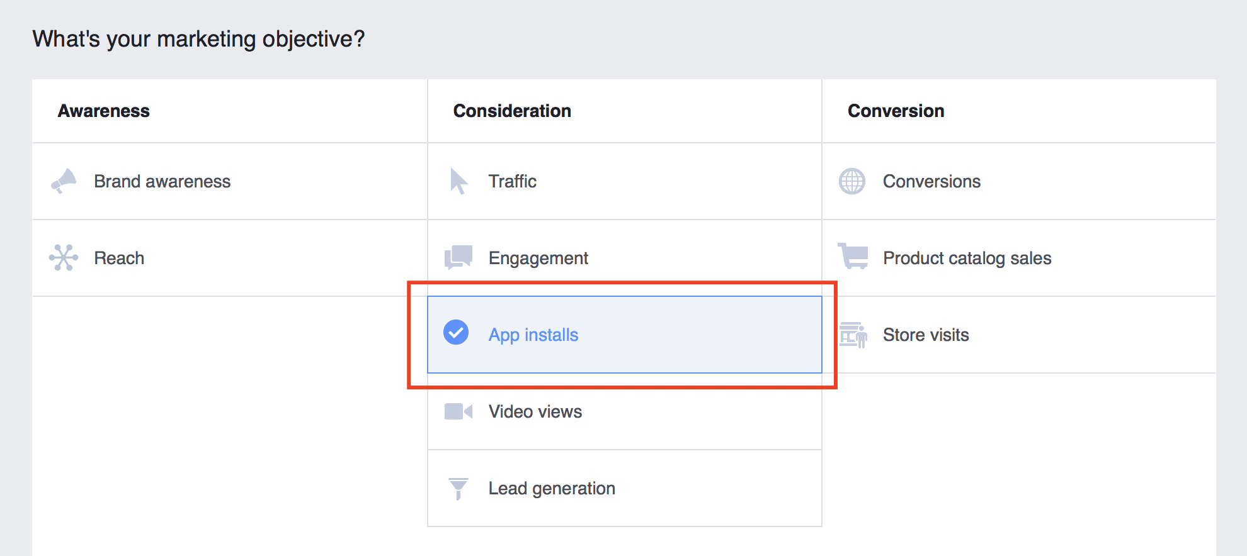Click the Engagement chat bubbles icon

point(458,257)
